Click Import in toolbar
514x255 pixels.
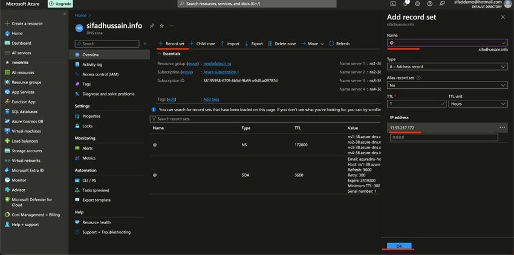point(229,44)
